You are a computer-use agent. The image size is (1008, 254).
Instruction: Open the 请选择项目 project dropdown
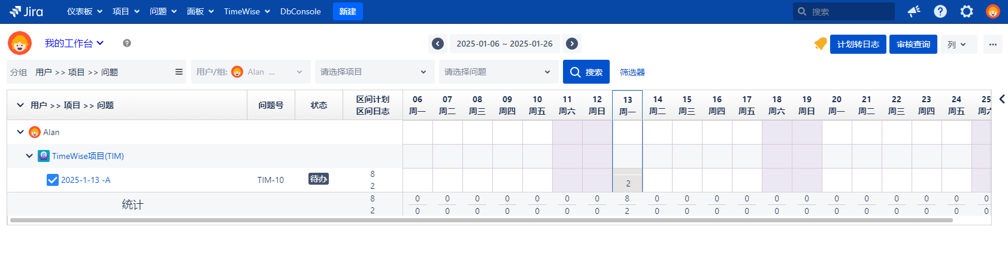point(374,72)
